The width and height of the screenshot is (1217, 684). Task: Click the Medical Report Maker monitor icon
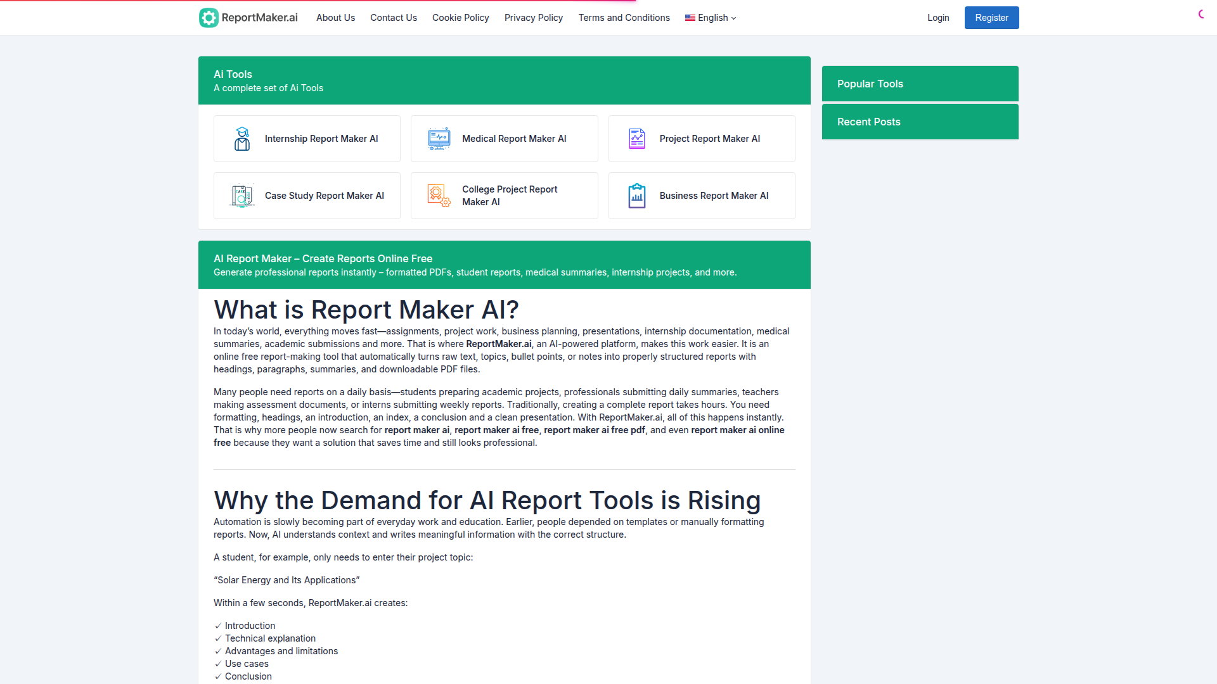click(439, 139)
